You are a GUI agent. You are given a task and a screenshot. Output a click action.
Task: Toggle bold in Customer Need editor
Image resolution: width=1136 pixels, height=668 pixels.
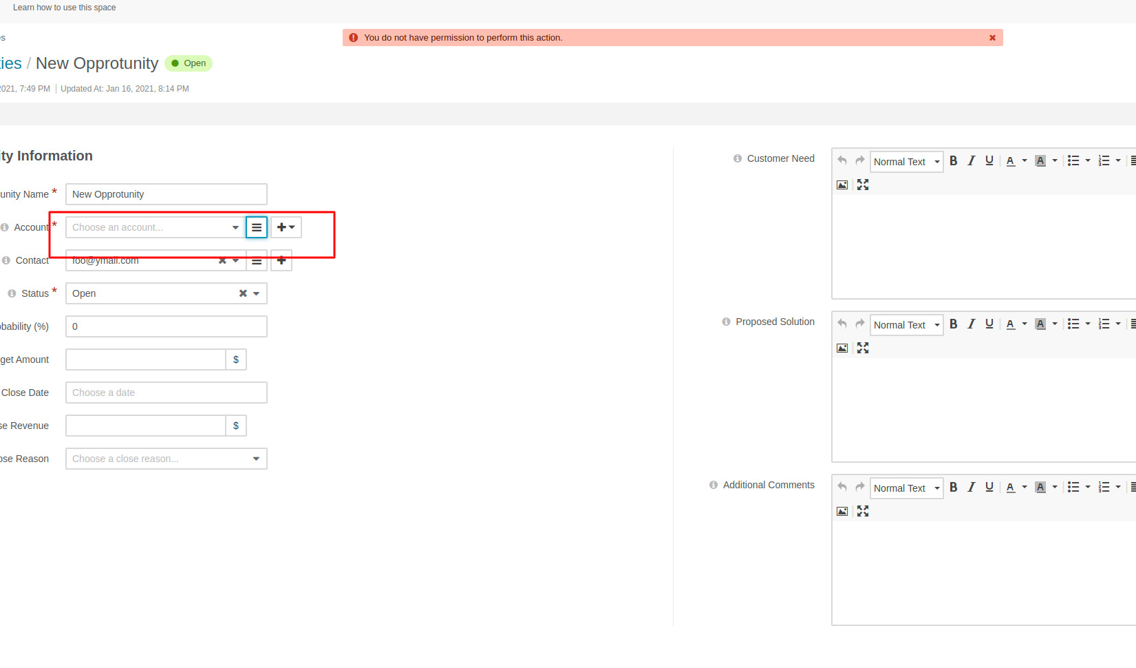click(x=954, y=160)
